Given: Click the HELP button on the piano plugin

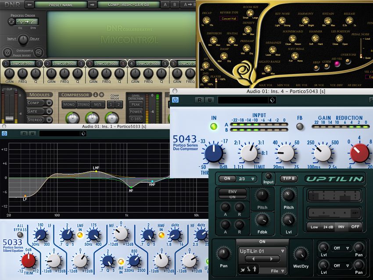Looking at the screenshot, I should pos(316,67).
